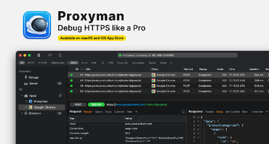Expand the Google Chrome sidebar item
Image resolution: width=269 pixels, height=144 pixels.
point(26,107)
